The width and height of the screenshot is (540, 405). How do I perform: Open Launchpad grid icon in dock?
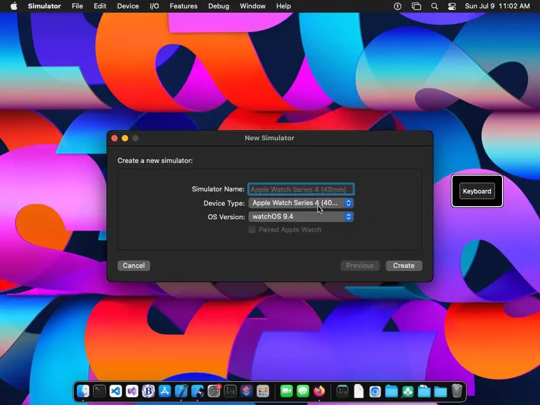(x=263, y=391)
